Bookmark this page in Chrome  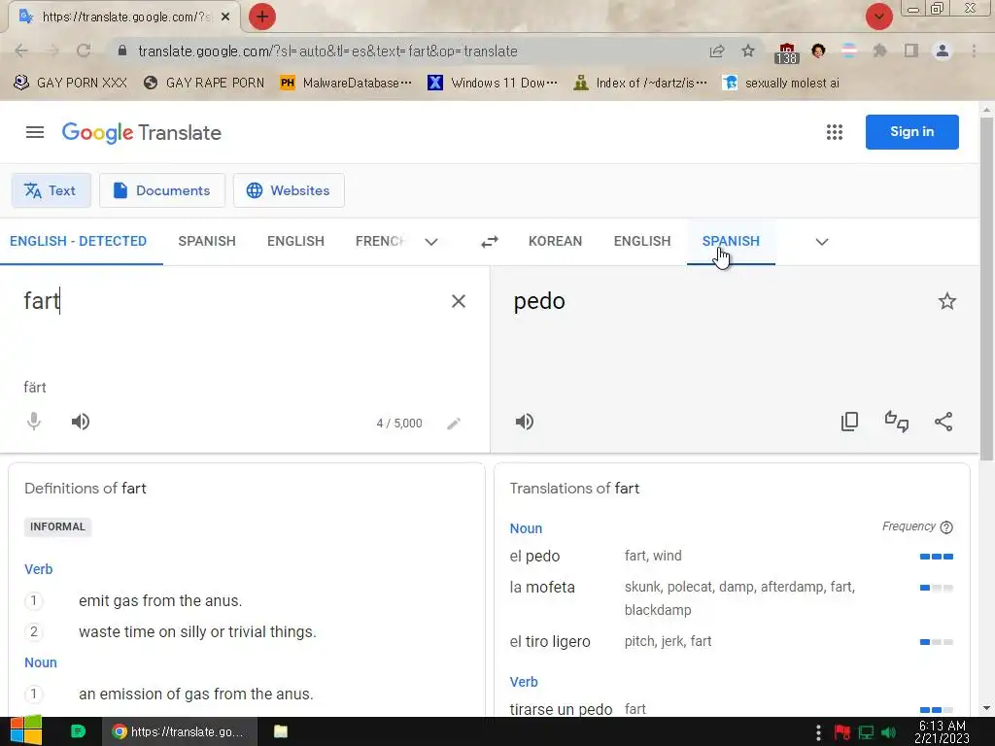click(x=748, y=51)
